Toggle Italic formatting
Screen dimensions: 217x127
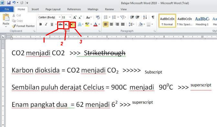coord(46,24)
